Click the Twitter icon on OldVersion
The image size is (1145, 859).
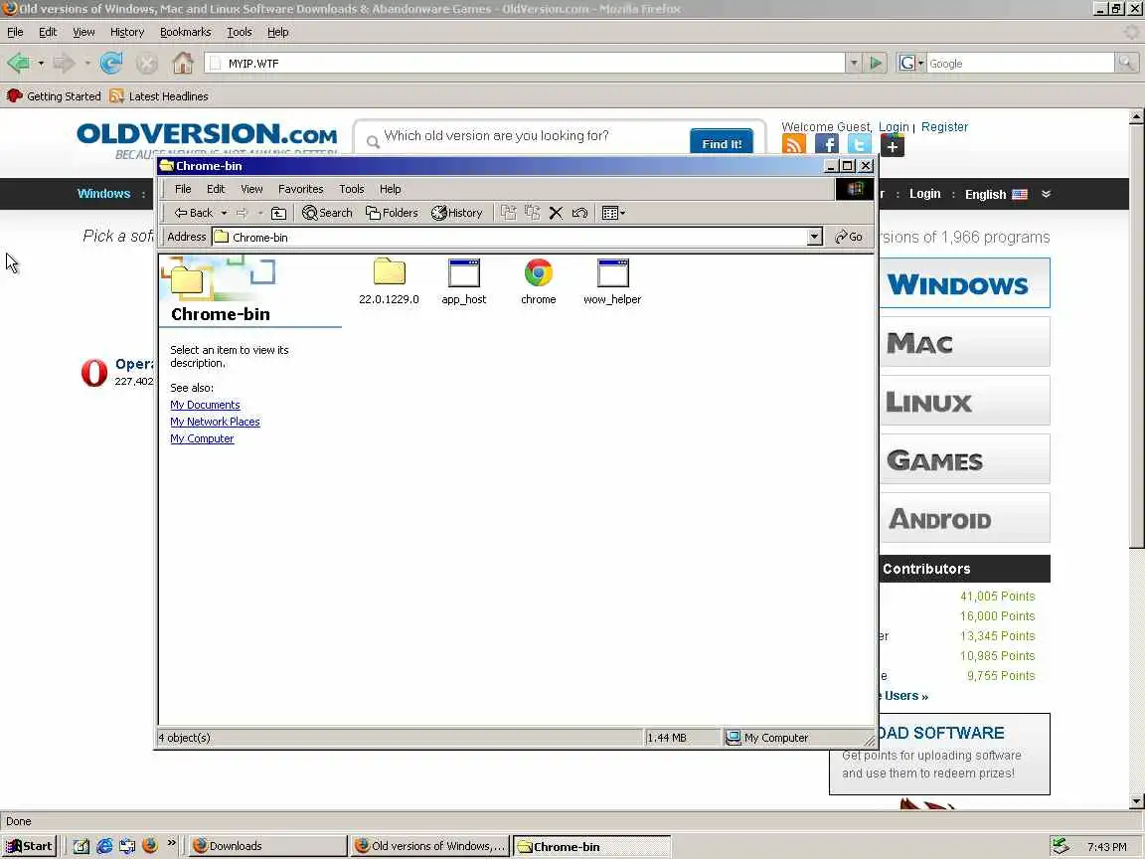pyautogui.click(x=860, y=144)
